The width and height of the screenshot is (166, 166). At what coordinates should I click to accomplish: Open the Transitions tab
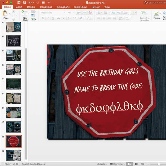[46, 7]
